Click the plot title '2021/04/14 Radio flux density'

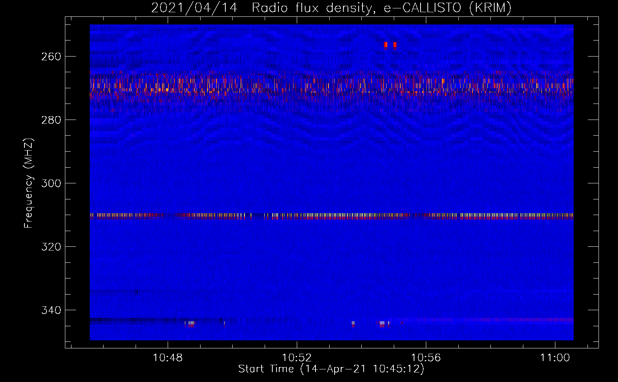261,8
